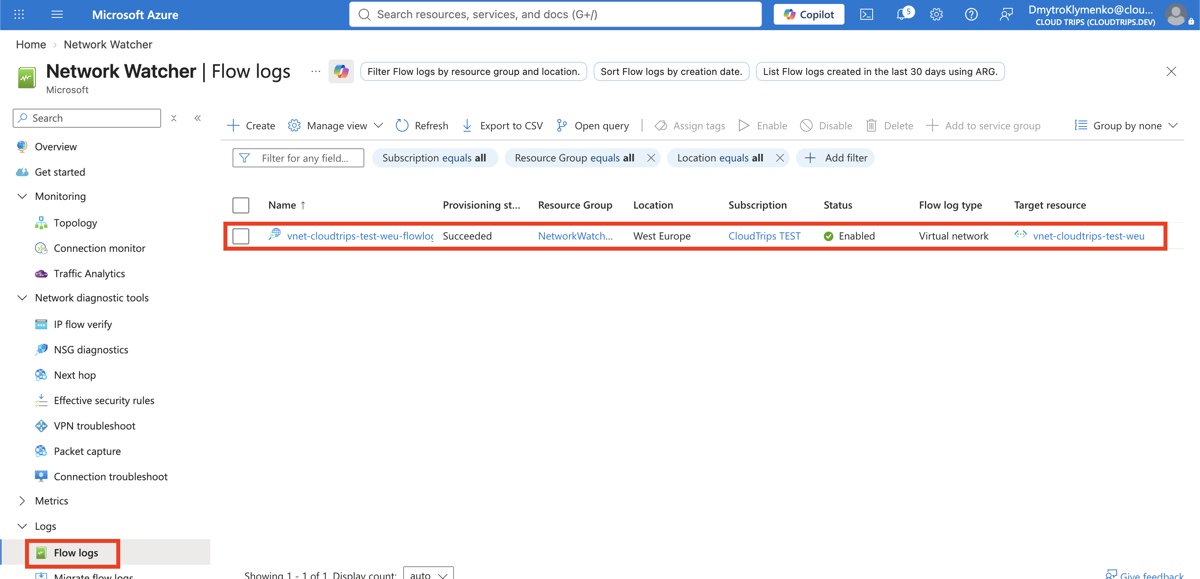Image resolution: width=1200 pixels, height=579 pixels.
Task: Open portal settings gear
Action: [x=937, y=14]
